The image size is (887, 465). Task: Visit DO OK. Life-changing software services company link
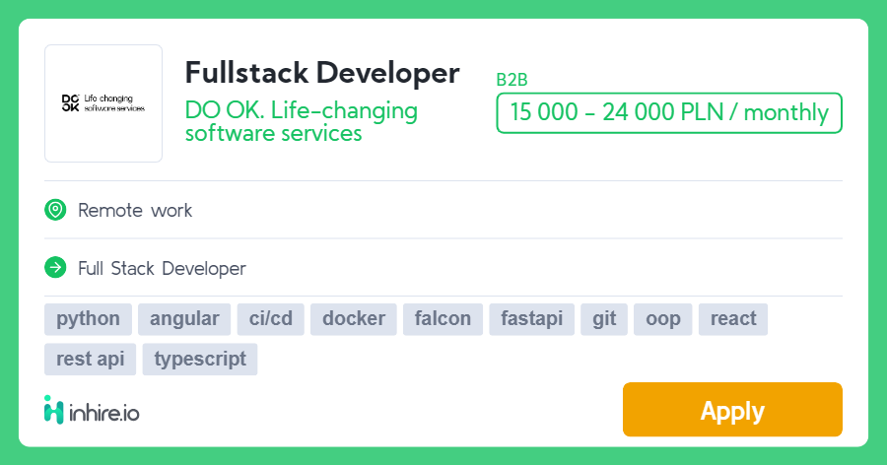pos(302,121)
